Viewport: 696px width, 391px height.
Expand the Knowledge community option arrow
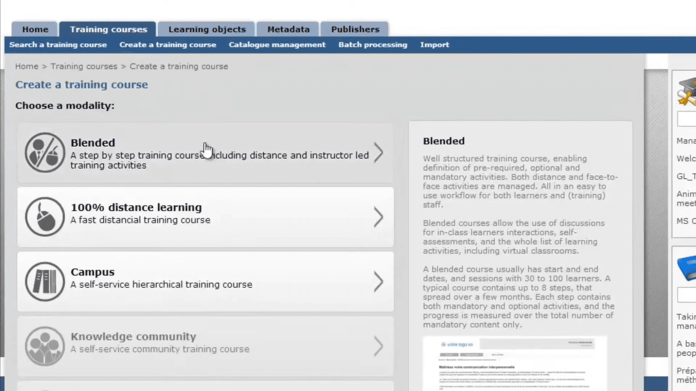coord(379,346)
